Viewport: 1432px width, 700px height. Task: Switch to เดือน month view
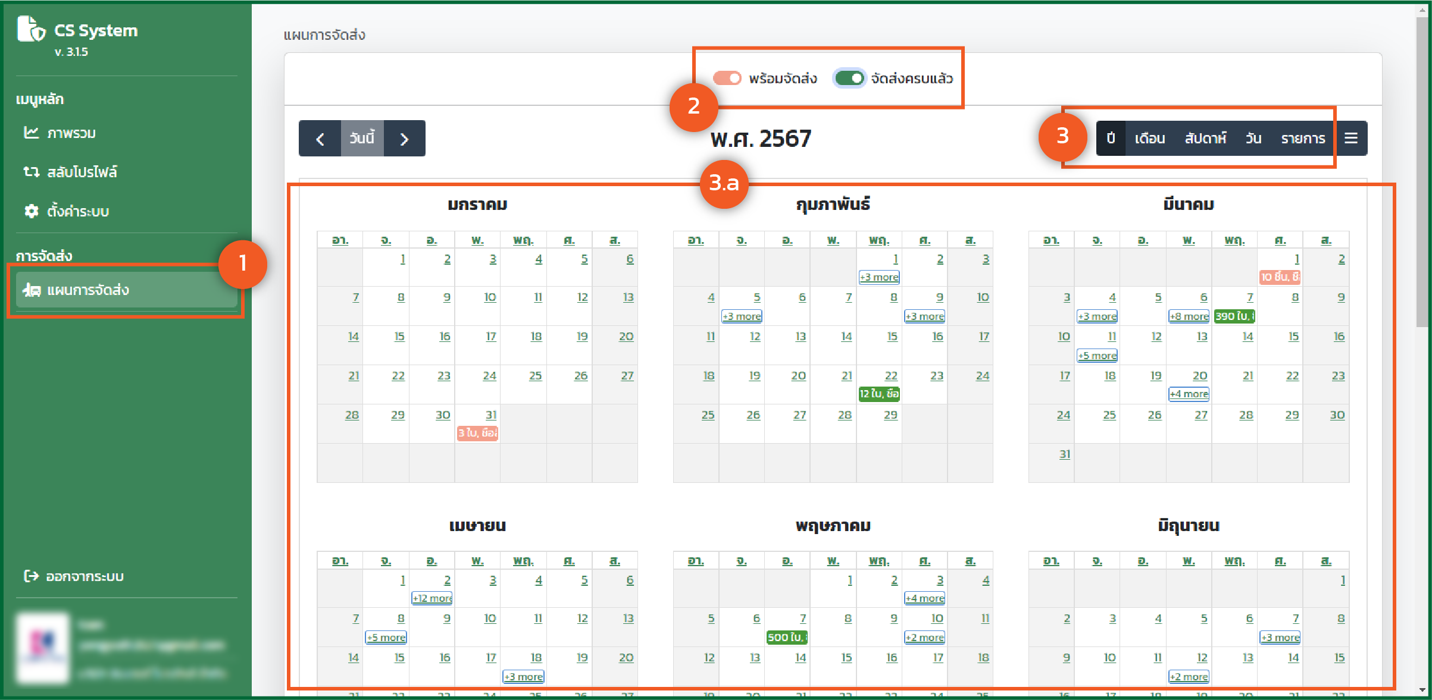(x=1149, y=139)
